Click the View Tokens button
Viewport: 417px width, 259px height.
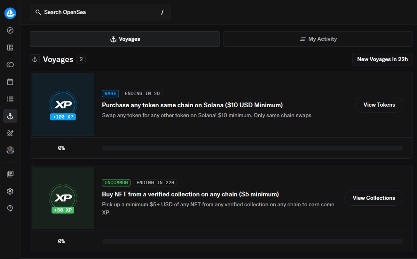coord(379,105)
